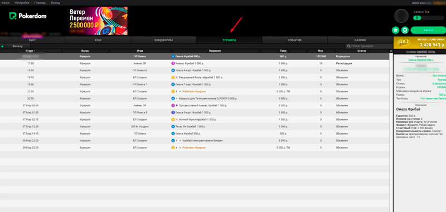The image size is (446, 212).
Task: Click the green Касса button
Action: click(x=428, y=30)
